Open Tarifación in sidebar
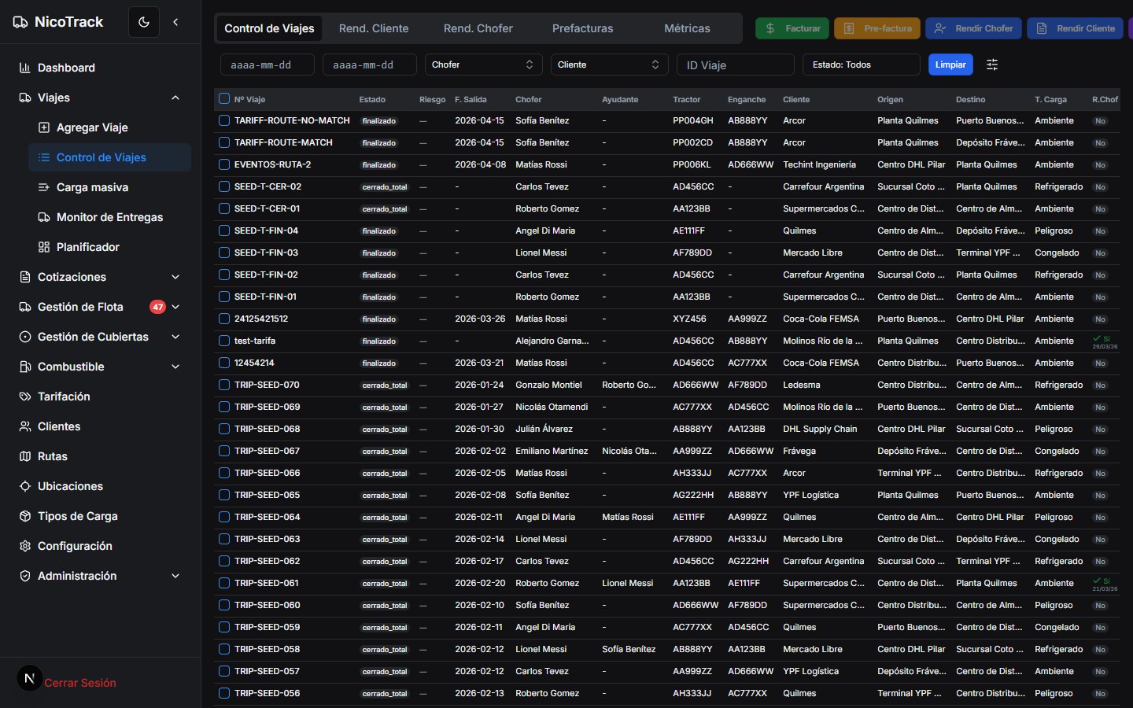This screenshot has height=708, width=1133. pos(101,396)
